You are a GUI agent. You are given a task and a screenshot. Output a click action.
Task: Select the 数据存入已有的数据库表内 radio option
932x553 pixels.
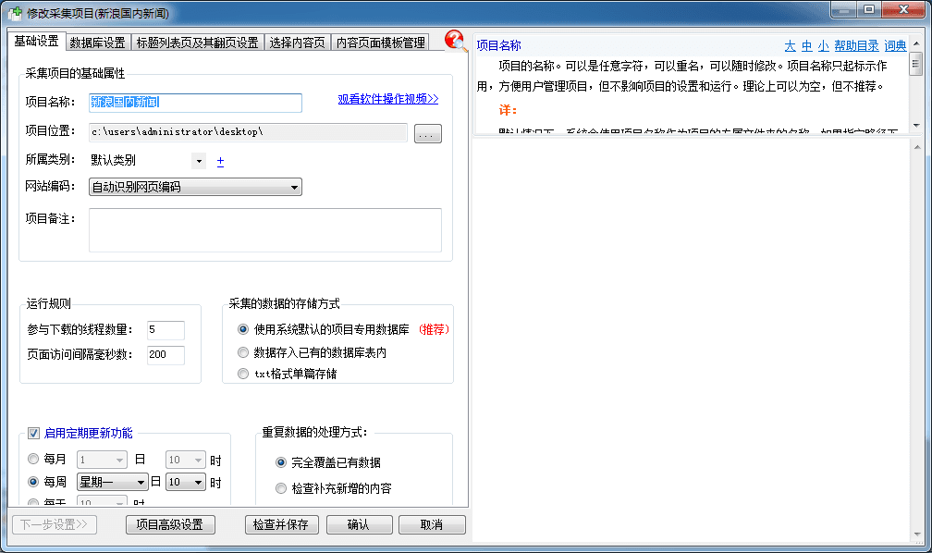244,352
